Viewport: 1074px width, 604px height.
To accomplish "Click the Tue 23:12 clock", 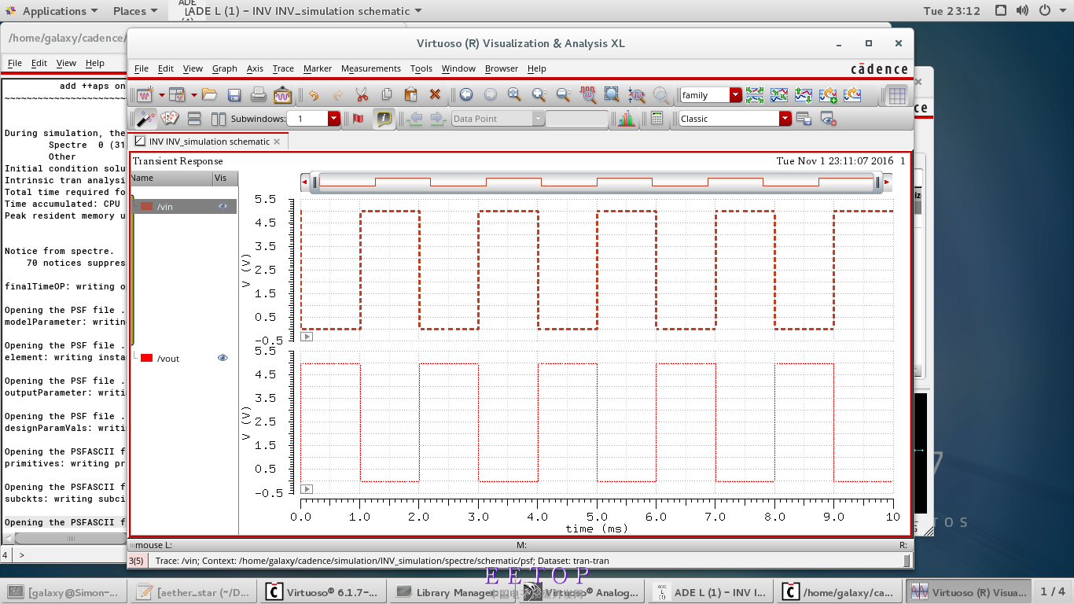I will click(x=952, y=11).
